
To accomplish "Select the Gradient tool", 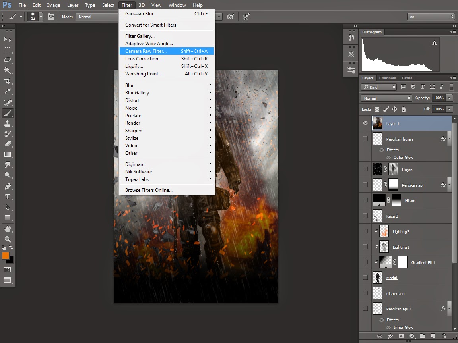I will (8, 154).
